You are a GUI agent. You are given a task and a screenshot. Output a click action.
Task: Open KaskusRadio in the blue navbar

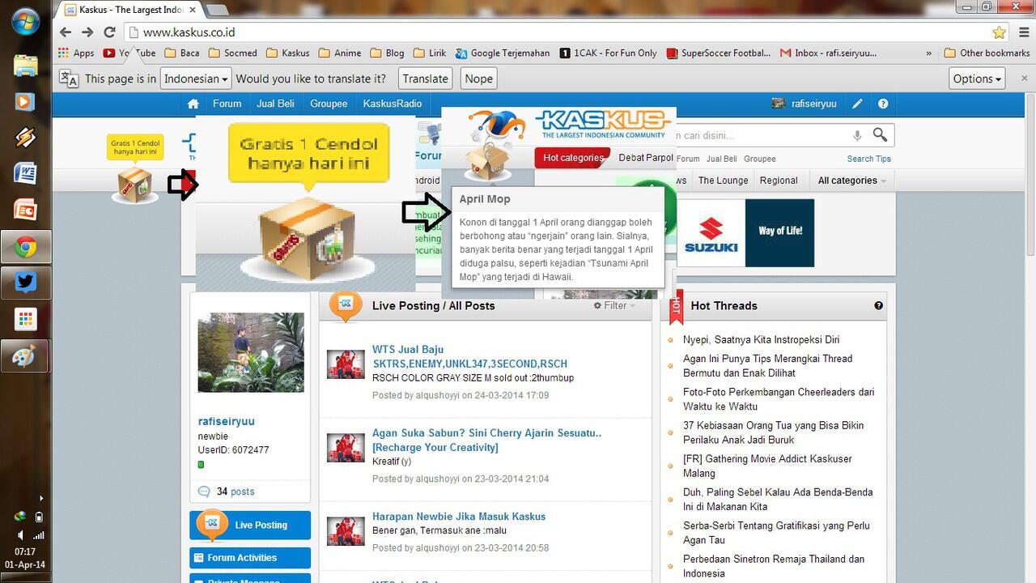point(393,104)
